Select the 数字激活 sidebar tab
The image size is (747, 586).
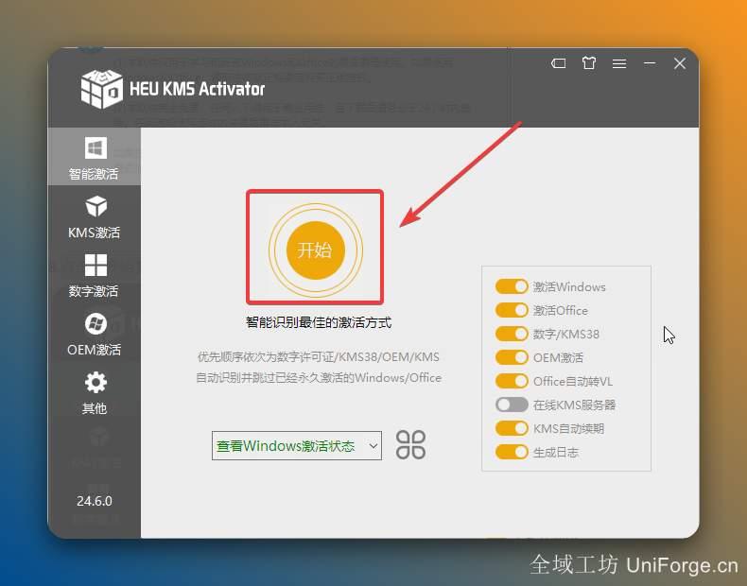pos(94,275)
